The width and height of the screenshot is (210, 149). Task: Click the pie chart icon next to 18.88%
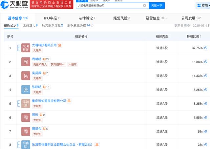point(206,62)
